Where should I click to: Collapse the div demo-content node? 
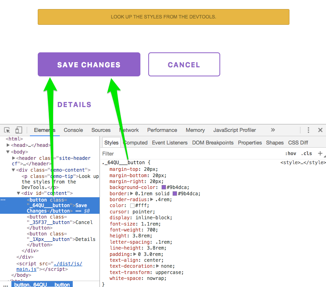13,170
